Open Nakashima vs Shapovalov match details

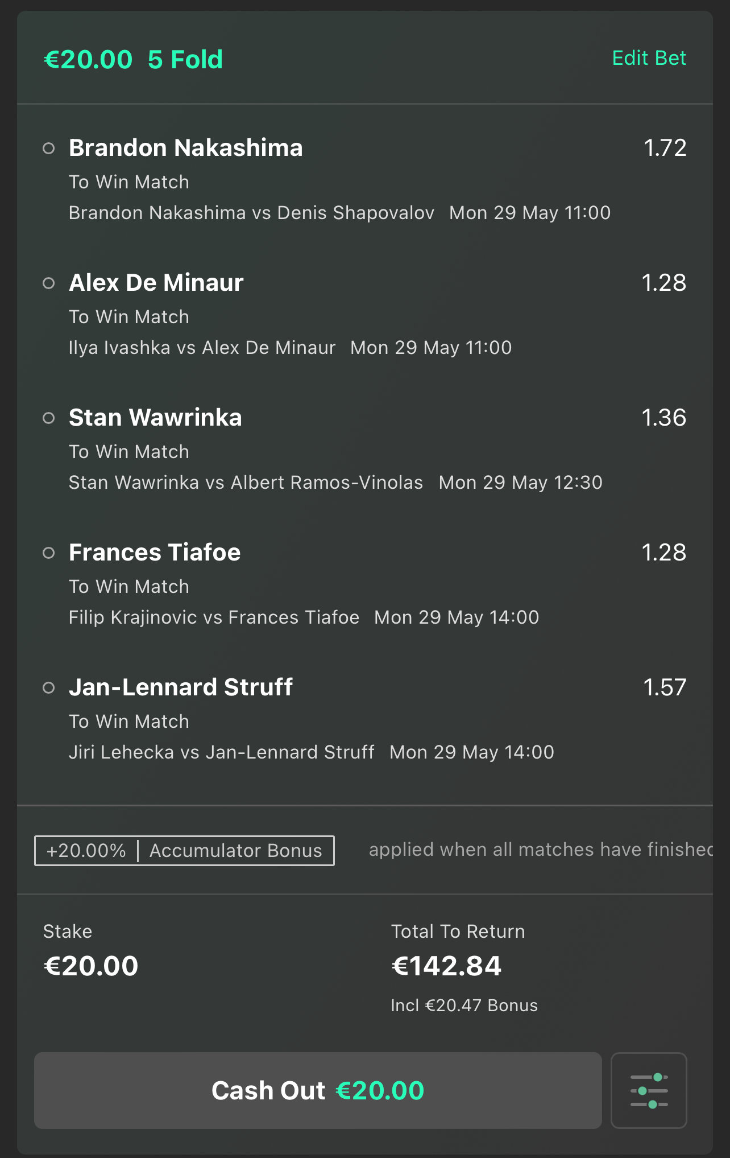(251, 213)
